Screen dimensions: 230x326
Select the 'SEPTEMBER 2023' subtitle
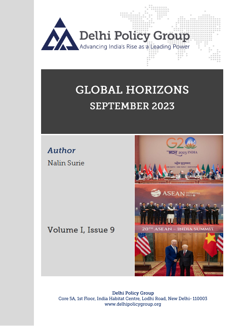pyautogui.click(x=132, y=106)
